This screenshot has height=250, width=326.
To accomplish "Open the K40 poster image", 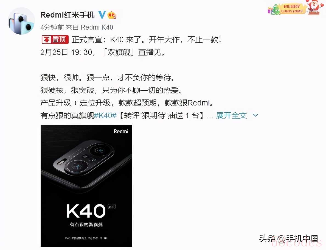I will click(x=86, y=186).
